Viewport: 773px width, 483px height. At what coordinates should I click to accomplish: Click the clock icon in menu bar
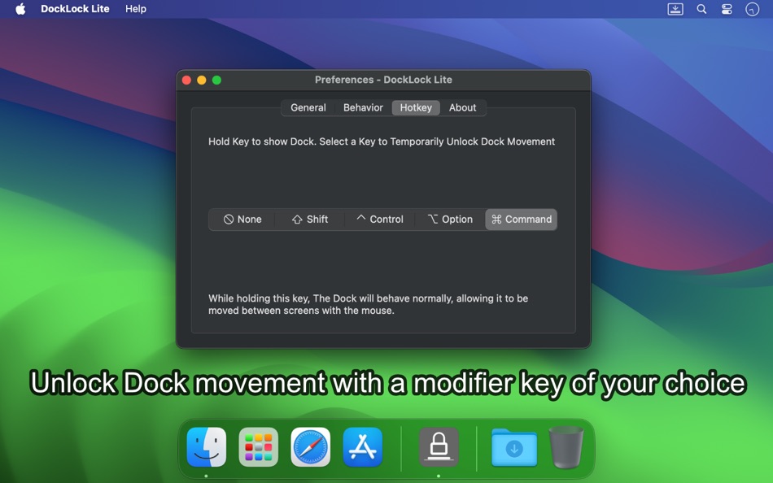click(753, 9)
